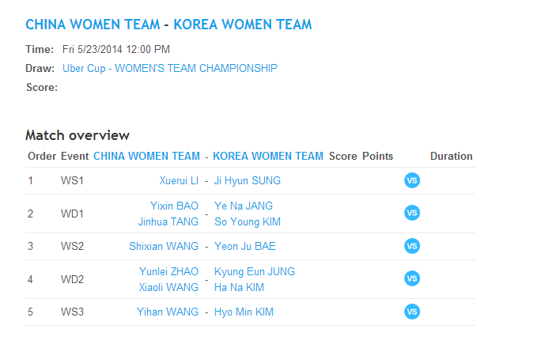The height and width of the screenshot is (363, 533).
Task: Open Shixian WANG player profile
Action: (x=164, y=246)
